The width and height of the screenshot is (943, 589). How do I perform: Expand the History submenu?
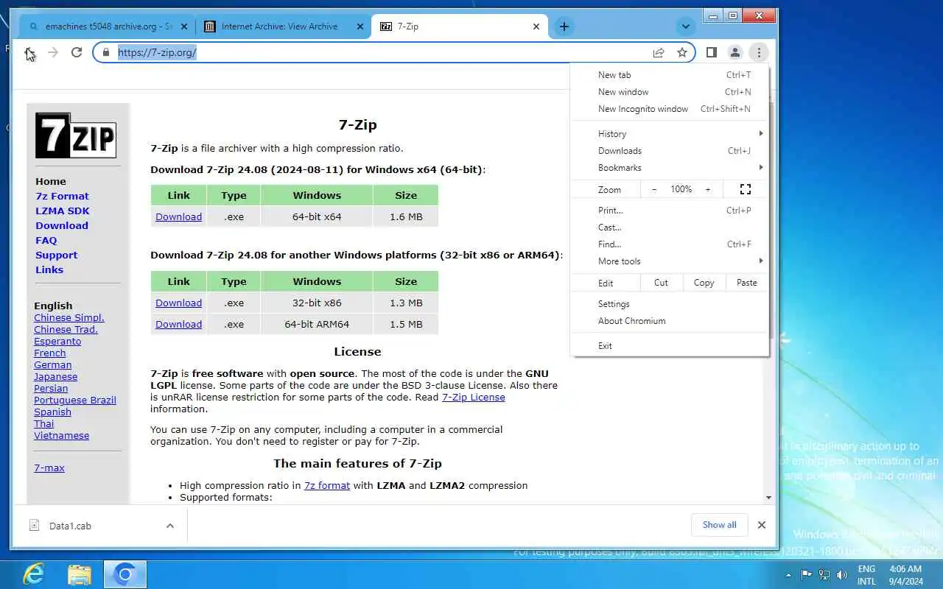669,133
